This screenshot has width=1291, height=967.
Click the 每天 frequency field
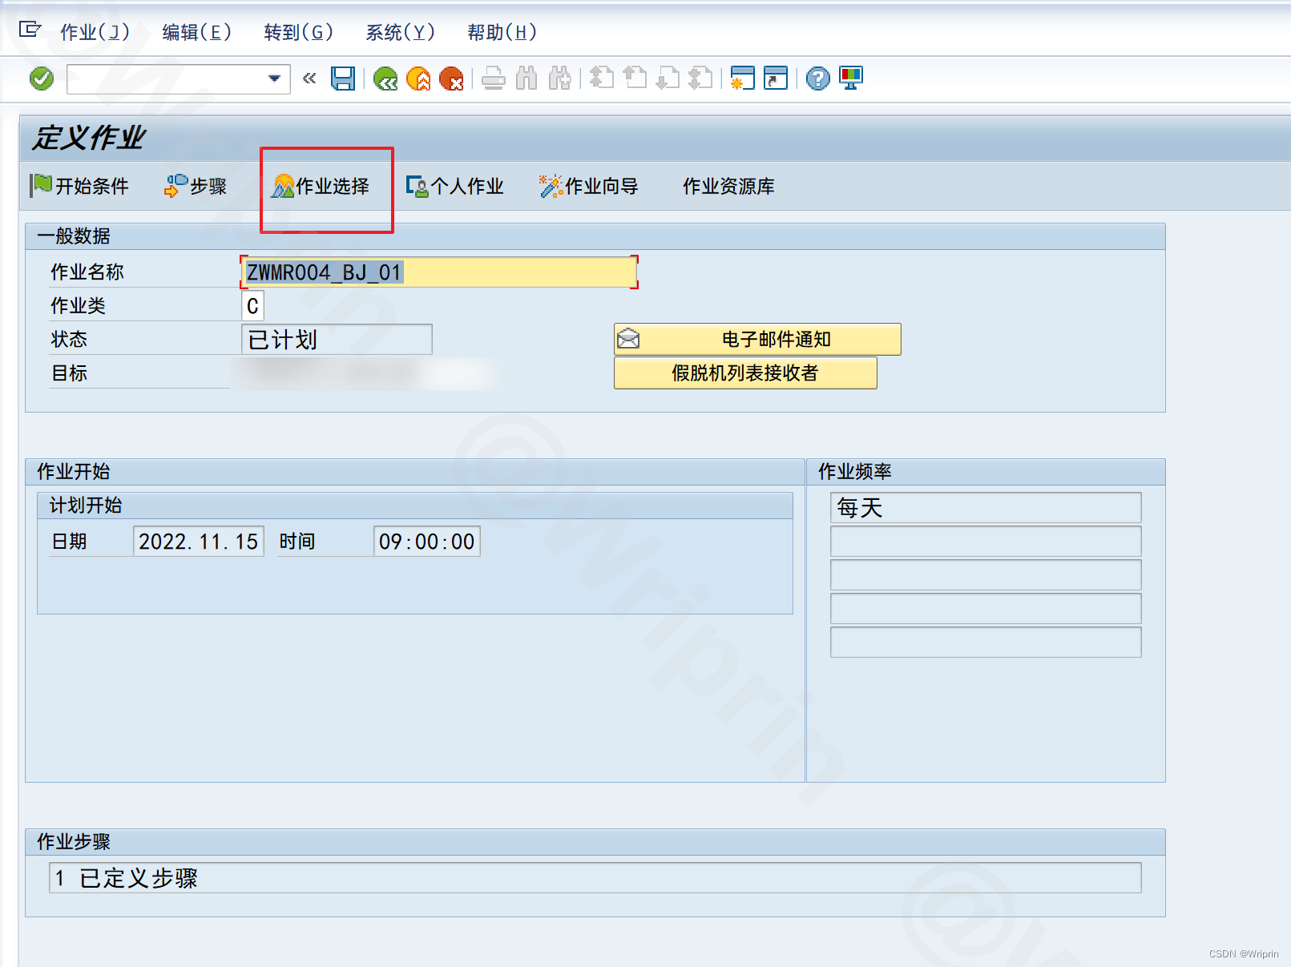pos(986,508)
